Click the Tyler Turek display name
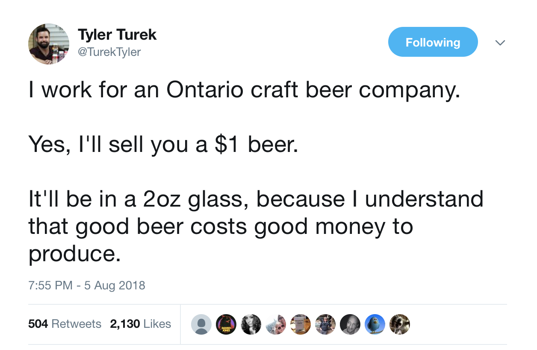Screen dimensions: 537x350 click(x=117, y=35)
